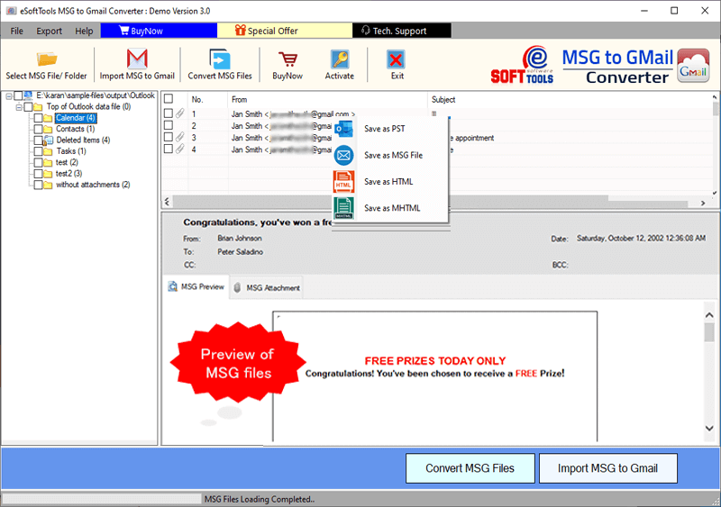Viewport: 721px width, 507px height.
Task: Check the checkbox for email No. 2
Action: point(169,125)
